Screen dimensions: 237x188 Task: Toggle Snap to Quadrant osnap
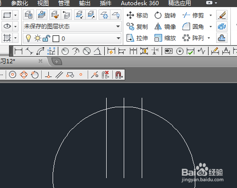tap(24, 75)
